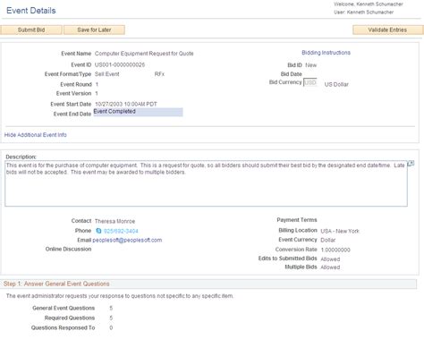This screenshot has width=424, height=339.
Task: Click Billing Location value USA - New York
Action: coord(340,231)
